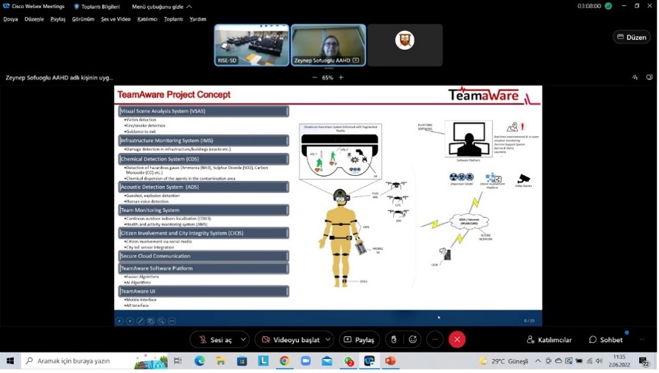This screenshot has width=659, height=373.
Task: Open the Düzenle menu
Action: point(34,19)
